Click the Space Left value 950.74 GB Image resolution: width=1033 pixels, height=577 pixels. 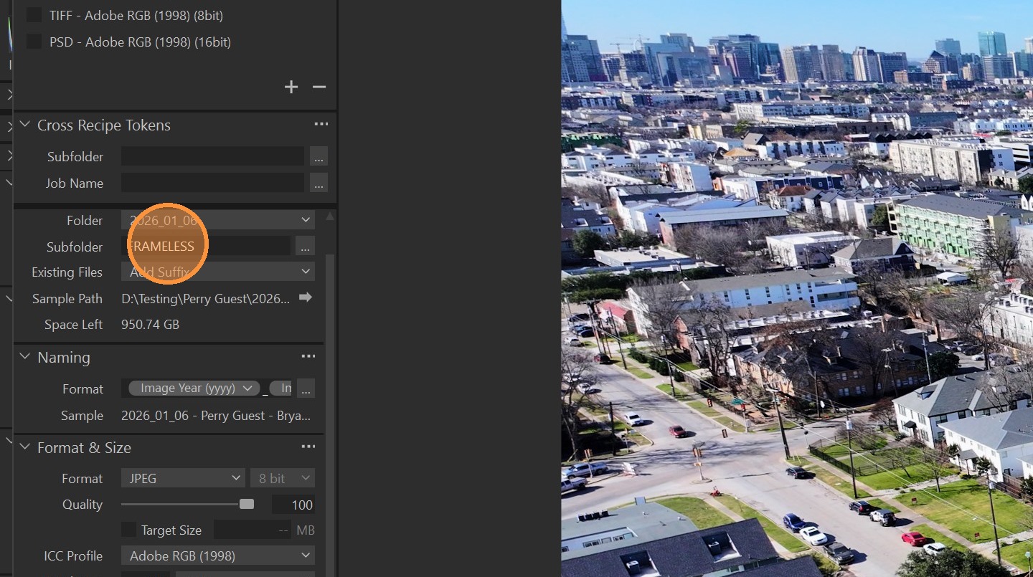point(151,325)
